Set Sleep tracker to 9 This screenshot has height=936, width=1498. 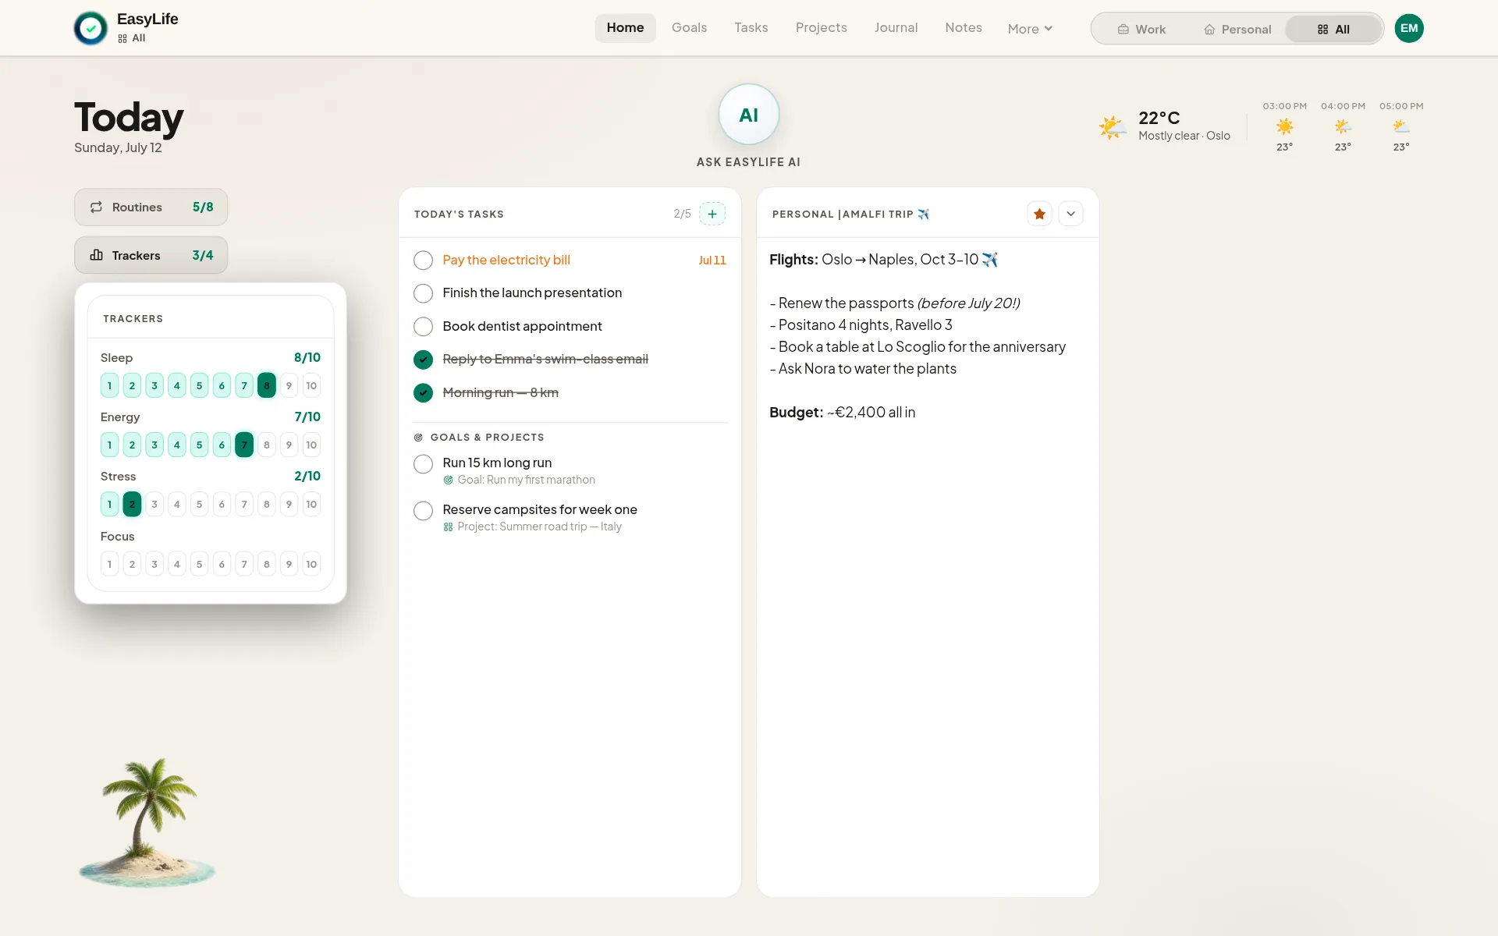(289, 385)
